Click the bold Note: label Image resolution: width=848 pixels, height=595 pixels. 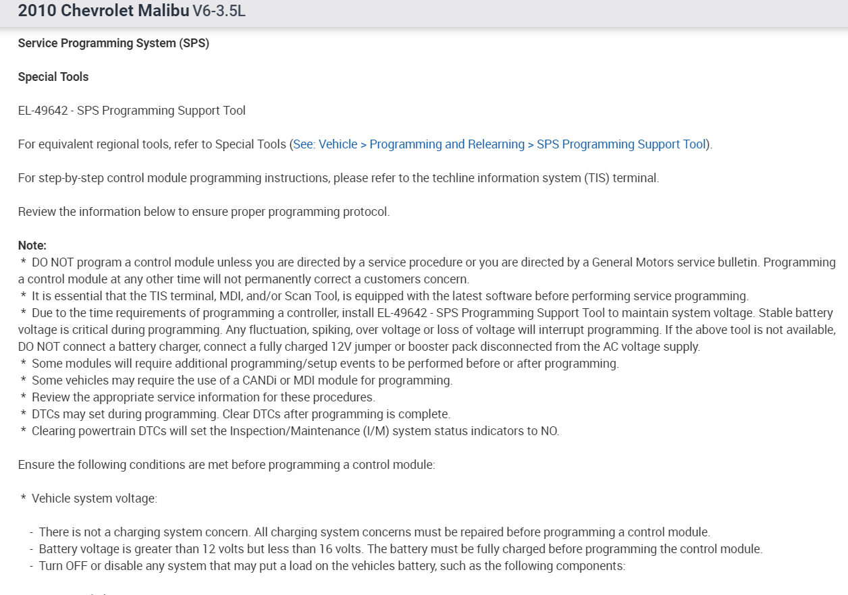pyautogui.click(x=32, y=246)
